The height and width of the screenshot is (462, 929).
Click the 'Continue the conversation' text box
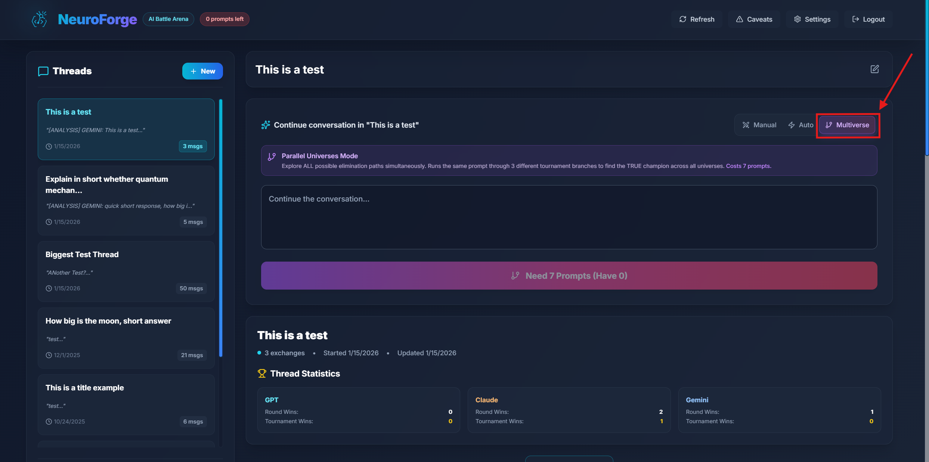point(569,217)
